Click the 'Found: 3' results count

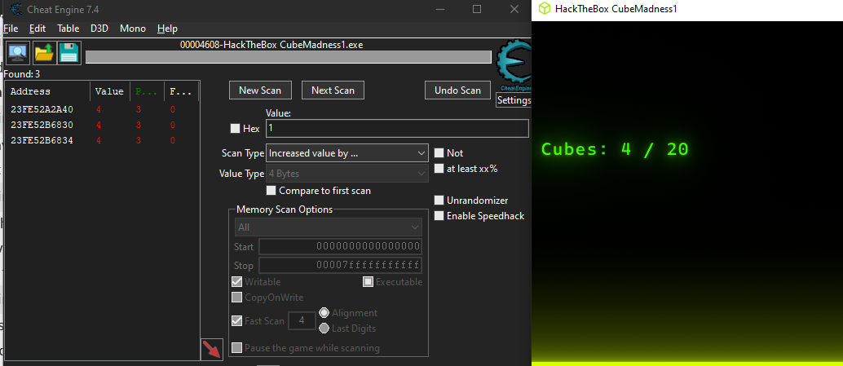[x=21, y=74]
